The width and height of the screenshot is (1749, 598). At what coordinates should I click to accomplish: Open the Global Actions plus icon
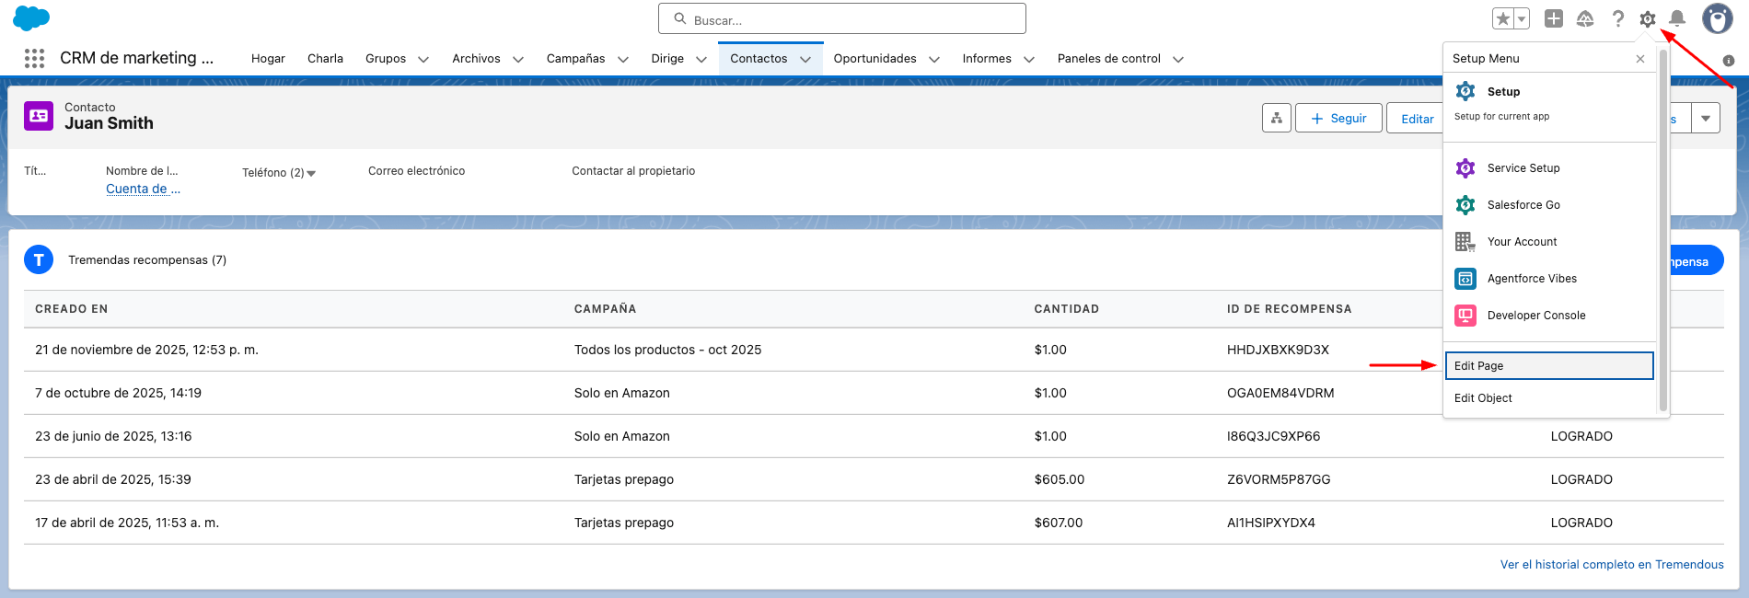point(1554,18)
